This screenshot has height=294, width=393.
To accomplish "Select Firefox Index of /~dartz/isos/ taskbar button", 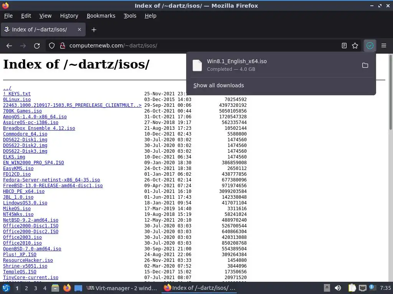I will click(200, 288).
